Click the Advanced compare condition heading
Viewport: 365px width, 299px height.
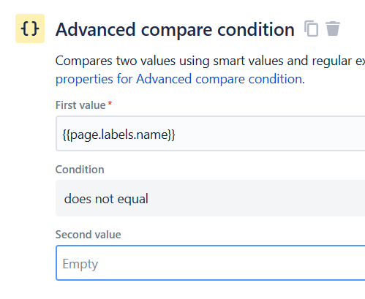point(175,29)
